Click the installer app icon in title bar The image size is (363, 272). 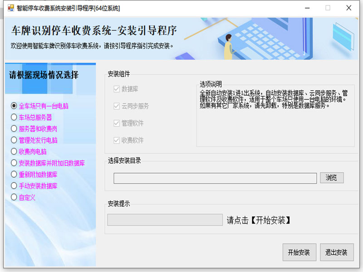pos(10,8)
